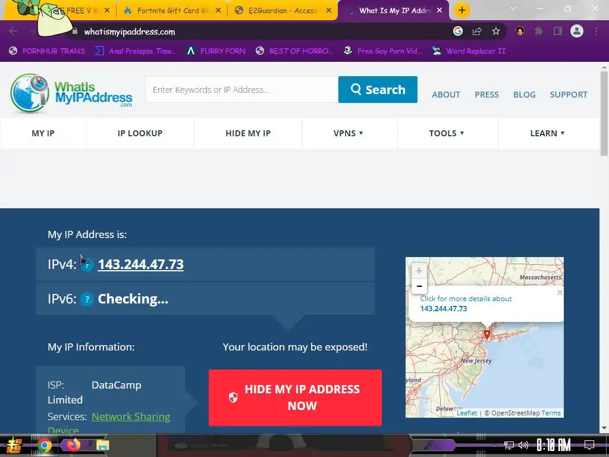Open the Word Replacer II bookmark
The width and height of the screenshot is (609, 457).
pyautogui.click(x=469, y=51)
